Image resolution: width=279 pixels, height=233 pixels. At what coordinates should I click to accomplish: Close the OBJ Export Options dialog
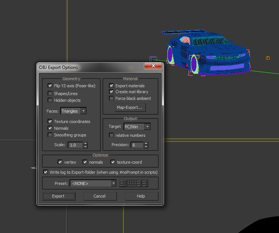click(x=153, y=66)
